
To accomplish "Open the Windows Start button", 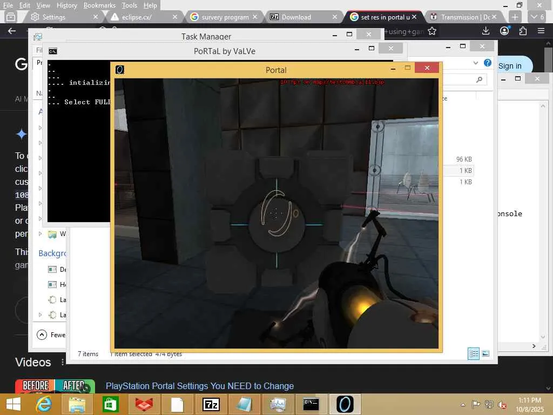I will (14, 404).
